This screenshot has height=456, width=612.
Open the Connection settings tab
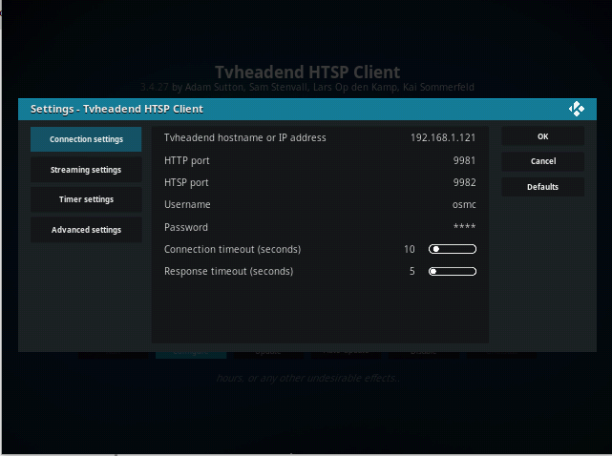click(86, 139)
